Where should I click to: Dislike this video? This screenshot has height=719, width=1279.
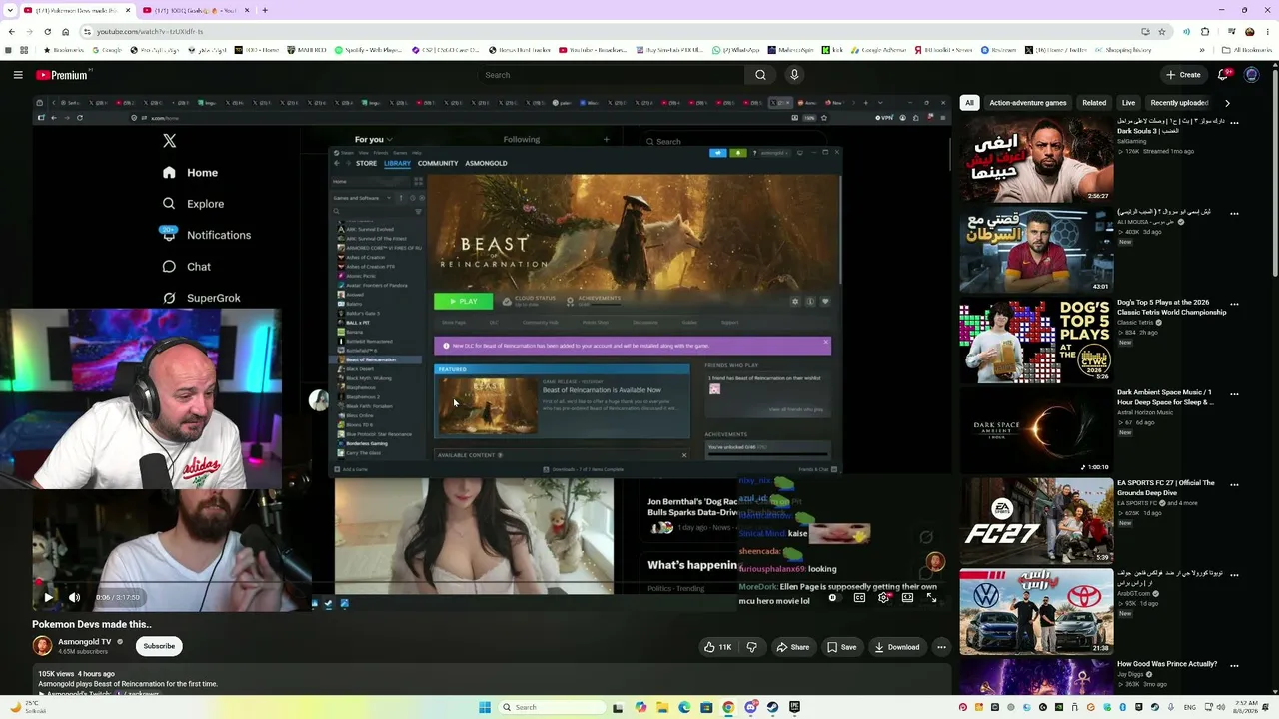752,647
